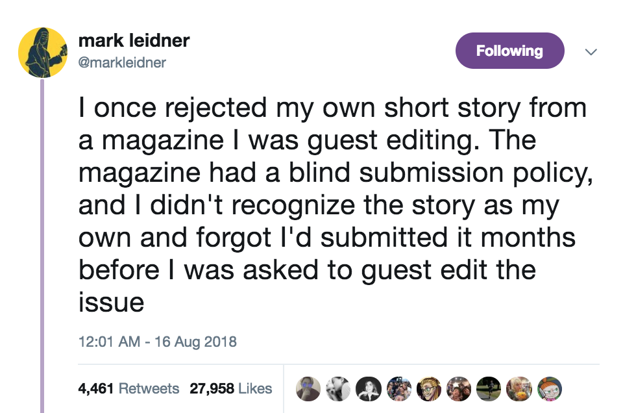Click the group selfie liker avatar
The image size is (623, 413).
458,388
